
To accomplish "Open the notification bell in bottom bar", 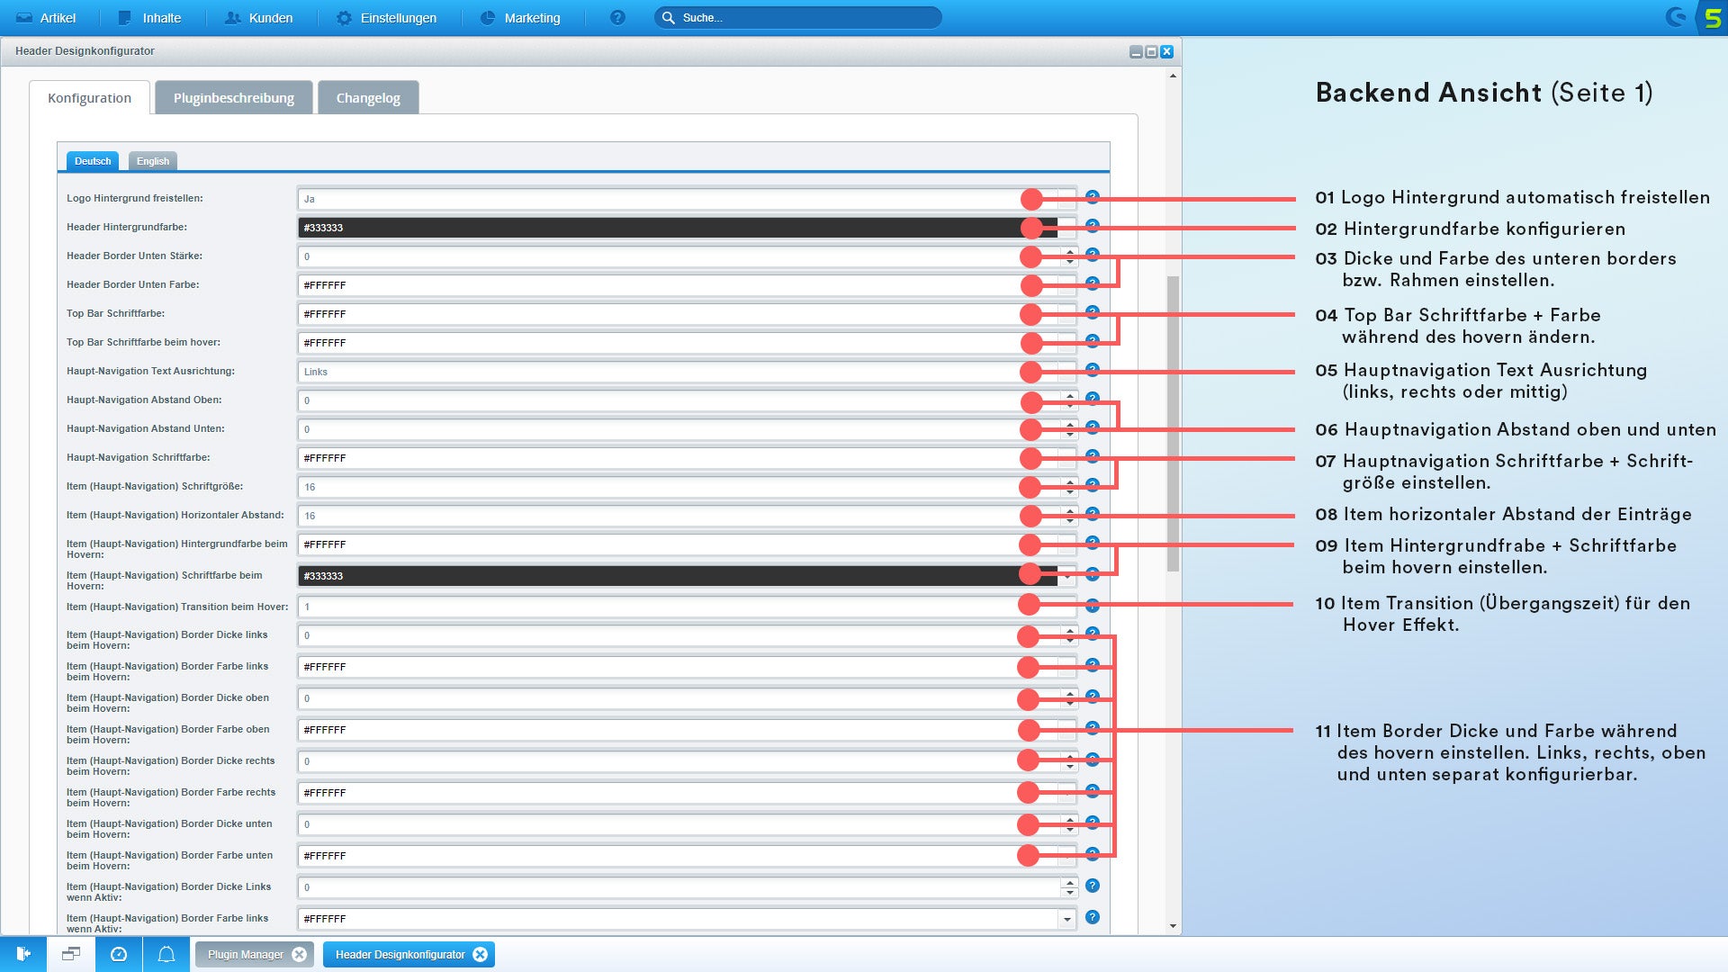I will click(166, 954).
